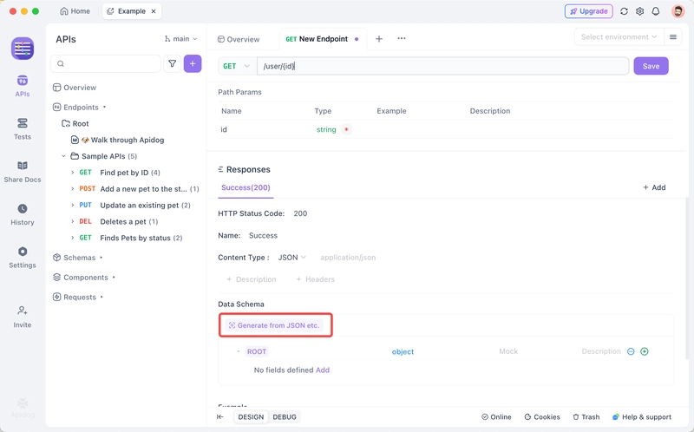Open the main branch dropdown
Viewport: 694px width, 432px height.
(180, 39)
